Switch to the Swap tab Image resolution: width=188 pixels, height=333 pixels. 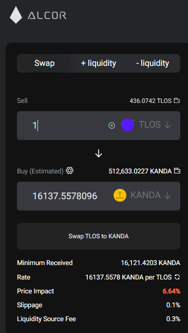(44, 63)
